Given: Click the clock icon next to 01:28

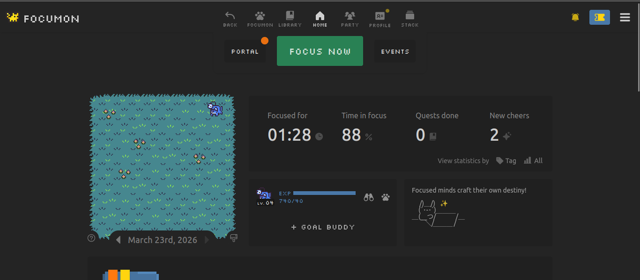Looking at the screenshot, I should (x=319, y=136).
